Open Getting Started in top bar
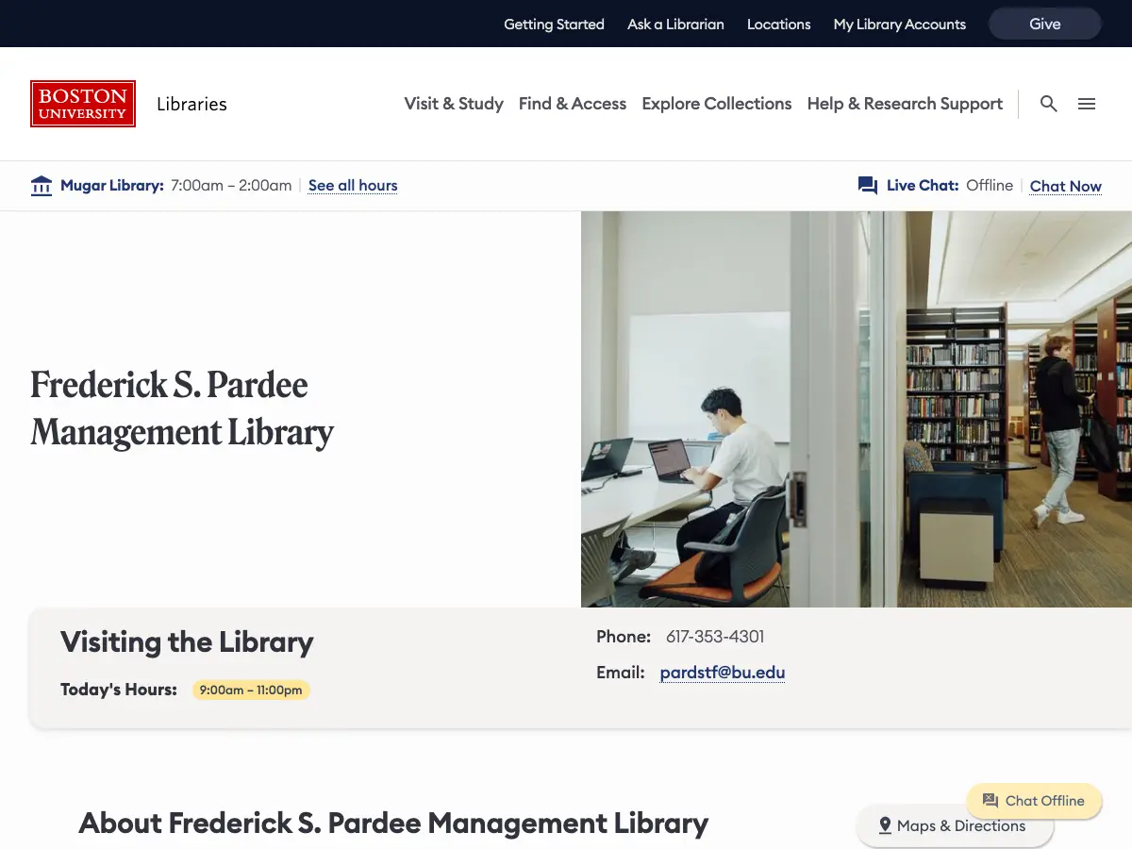 pyautogui.click(x=554, y=25)
